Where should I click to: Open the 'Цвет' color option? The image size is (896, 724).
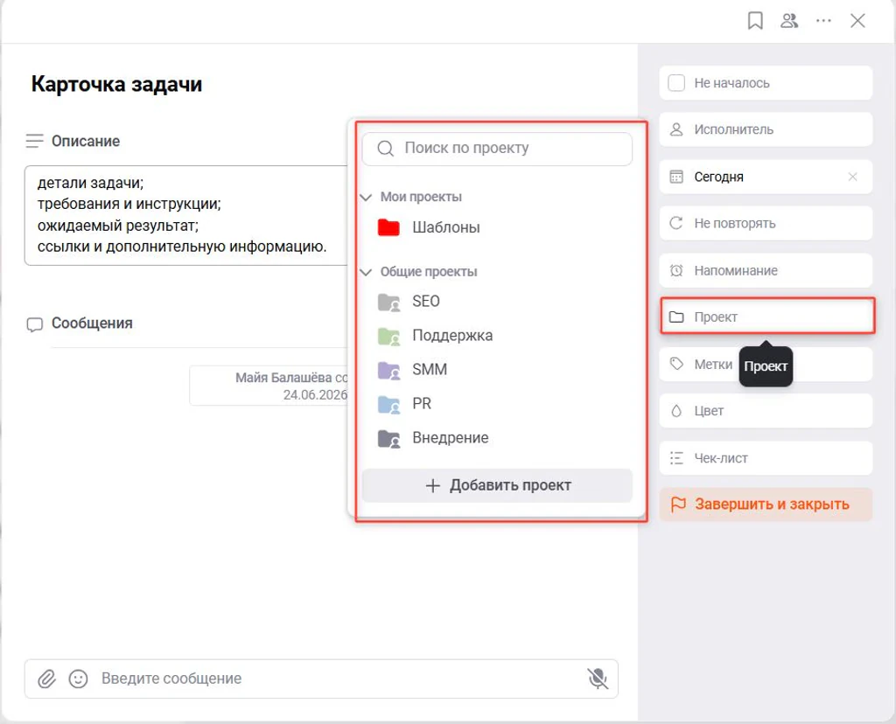[x=766, y=411]
